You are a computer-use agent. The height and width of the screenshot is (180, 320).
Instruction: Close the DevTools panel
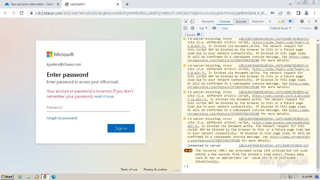click(316, 21)
